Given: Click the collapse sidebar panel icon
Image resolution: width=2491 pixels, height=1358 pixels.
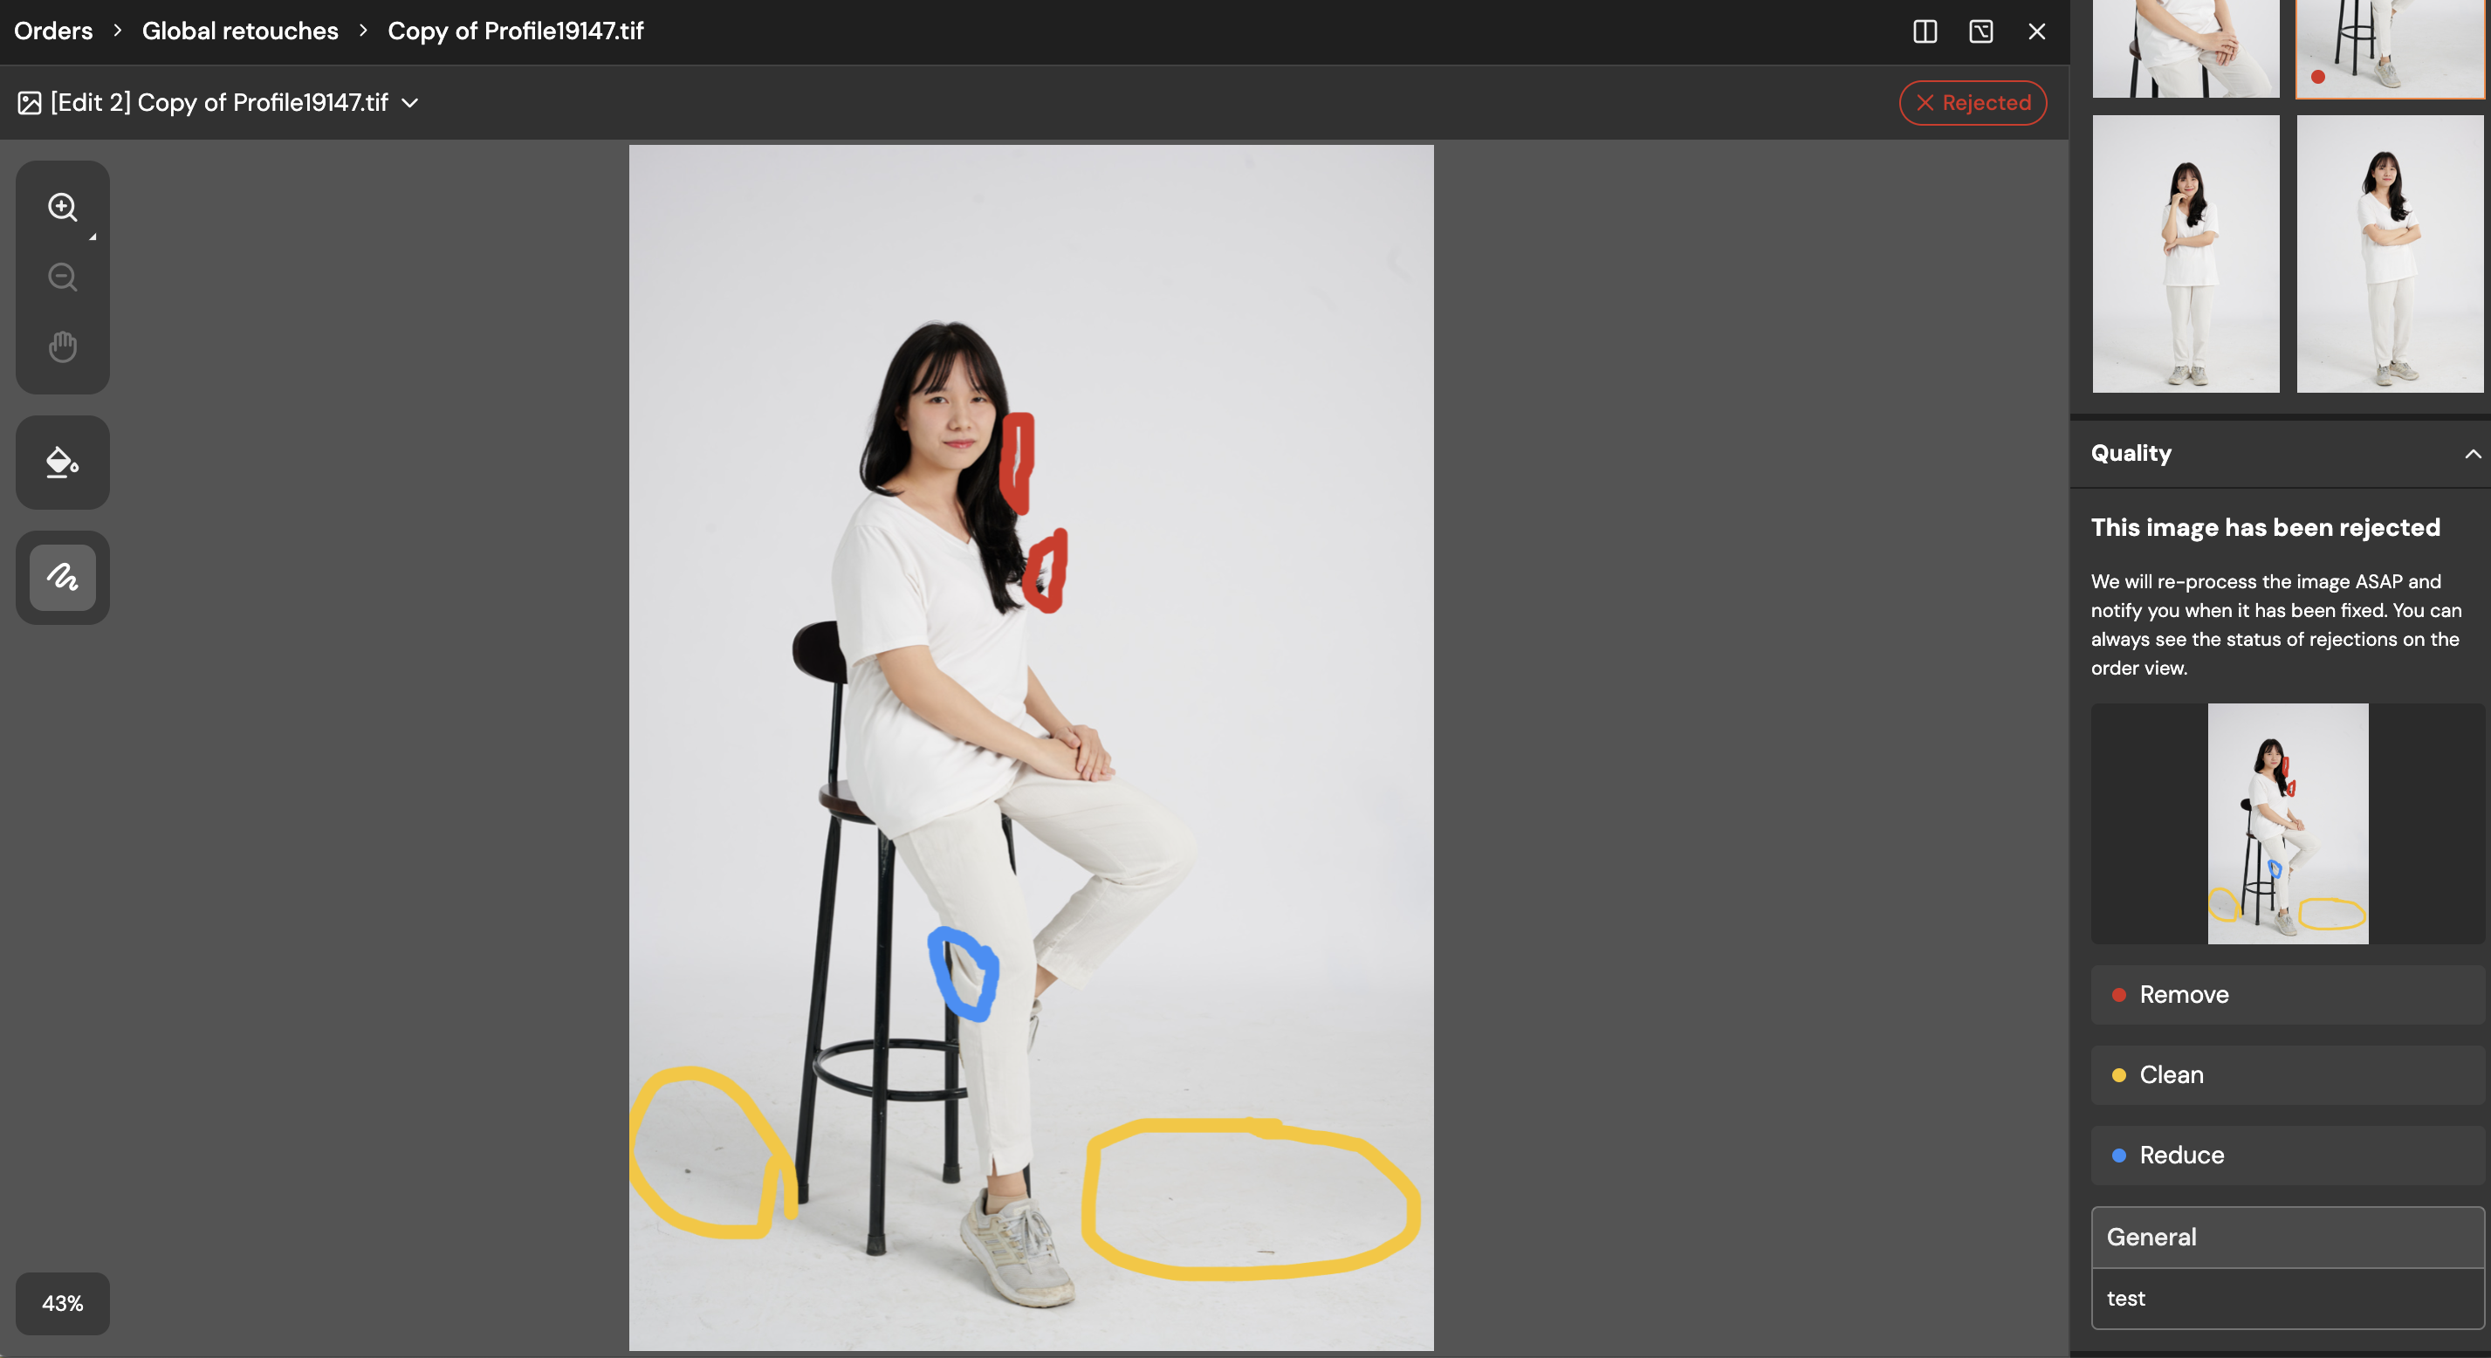Looking at the screenshot, I should coord(1981,31).
